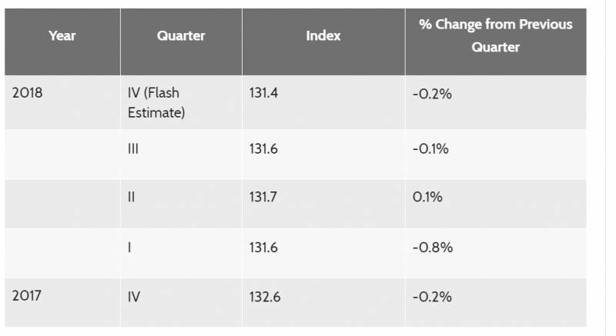616x336 pixels.
Task: Select the 2018 year cell
Action: point(28,93)
